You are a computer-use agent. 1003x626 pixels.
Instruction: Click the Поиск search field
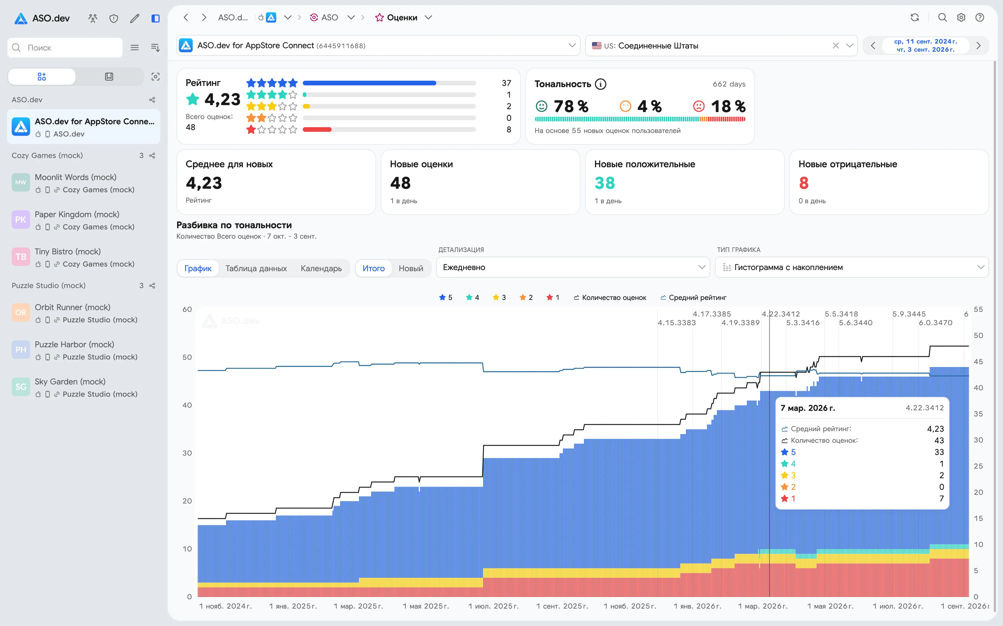coord(65,48)
